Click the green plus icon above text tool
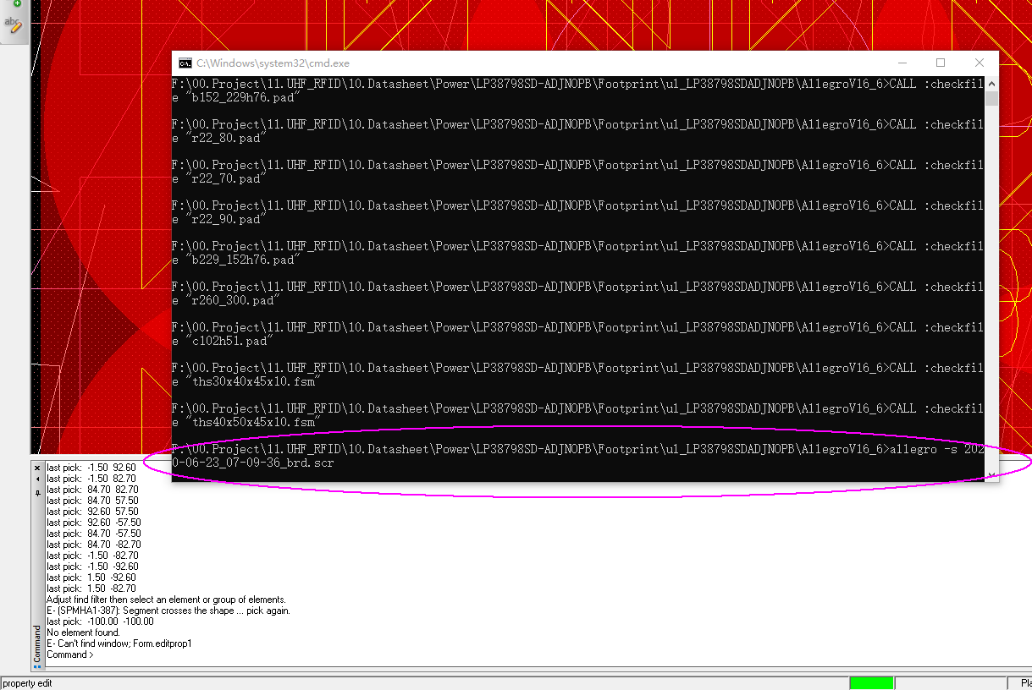Viewport: 1032px width, 690px height. [16, 3]
